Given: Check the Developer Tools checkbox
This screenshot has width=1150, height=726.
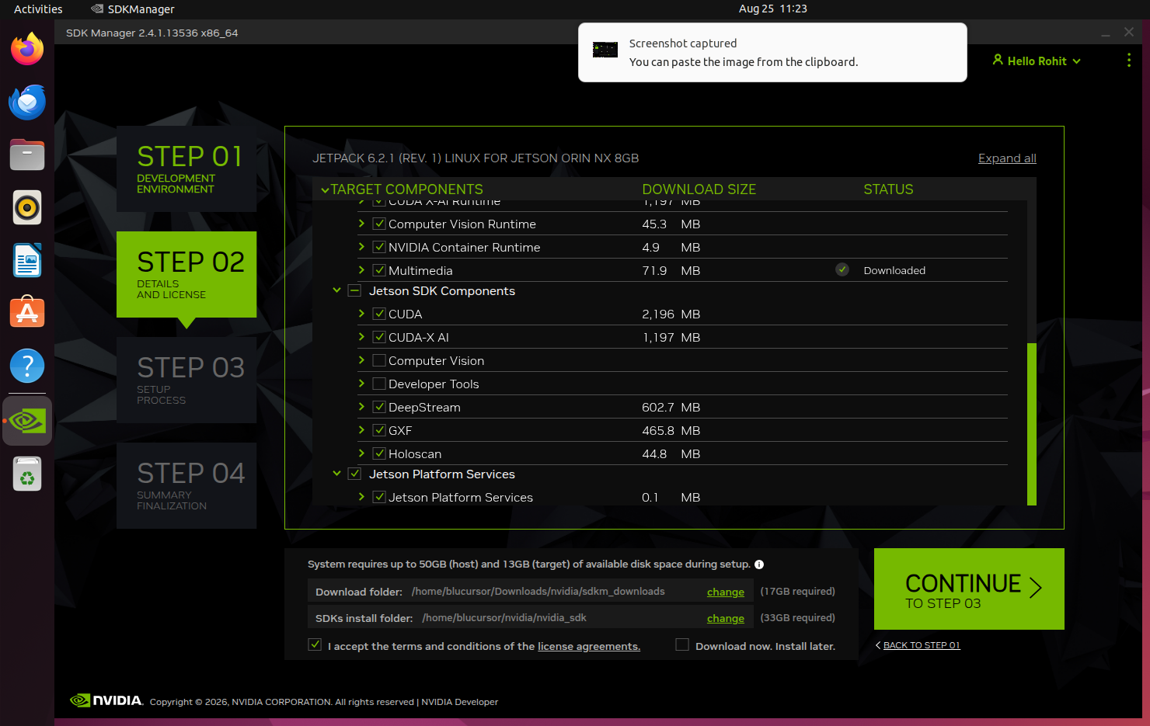Looking at the screenshot, I should [379, 384].
